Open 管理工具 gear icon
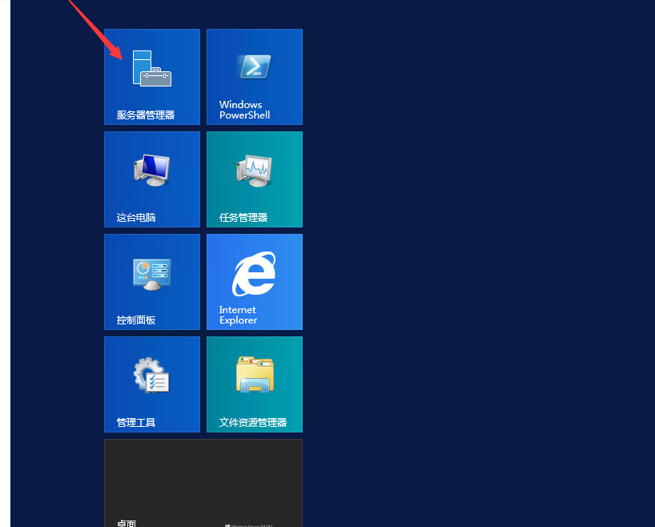Image resolution: width=655 pixels, height=527 pixels. click(151, 375)
